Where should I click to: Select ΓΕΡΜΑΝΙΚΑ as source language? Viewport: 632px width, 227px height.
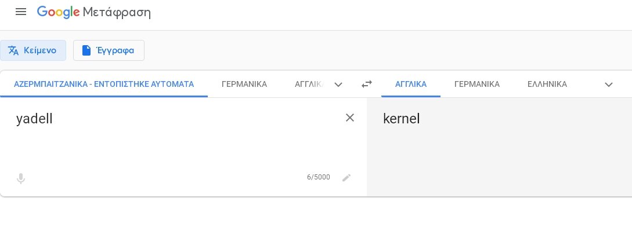tap(244, 84)
